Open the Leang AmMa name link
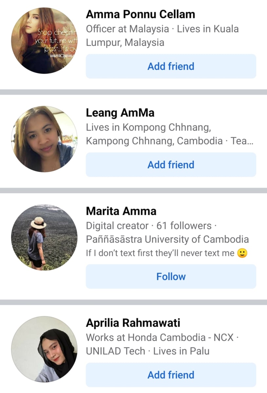Viewport: 267px width, 393px height. 120,113
